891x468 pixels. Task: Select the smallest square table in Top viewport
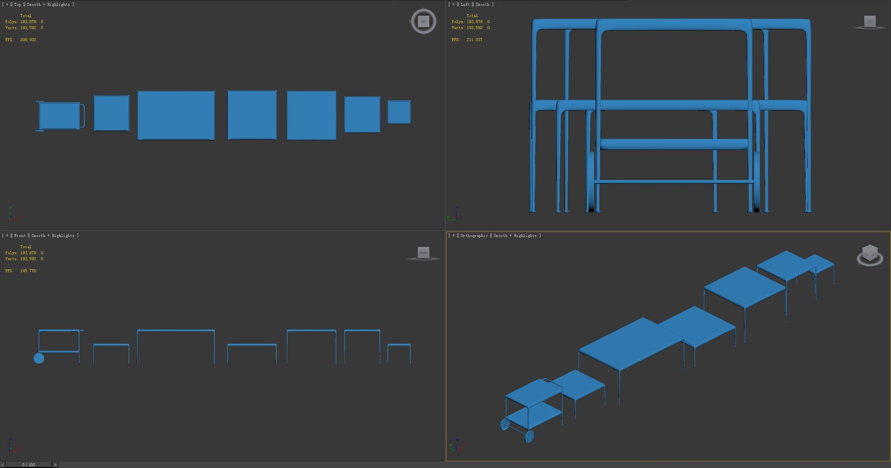[399, 112]
